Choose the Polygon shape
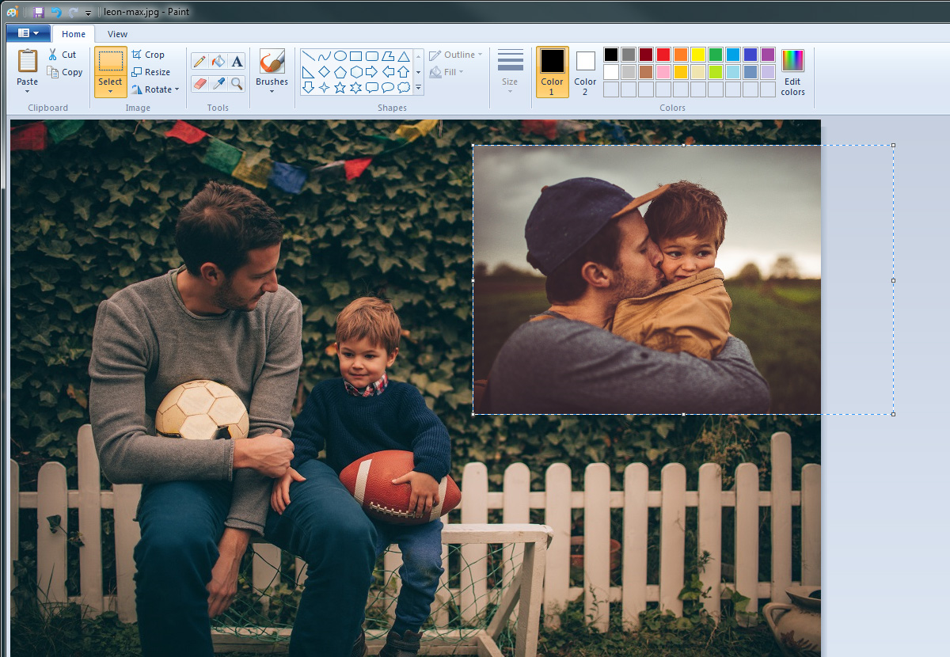This screenshot has height=657, width=950. tap(388, 56)
